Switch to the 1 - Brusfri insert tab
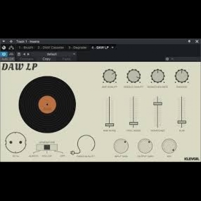 click(x=26, y=47)
